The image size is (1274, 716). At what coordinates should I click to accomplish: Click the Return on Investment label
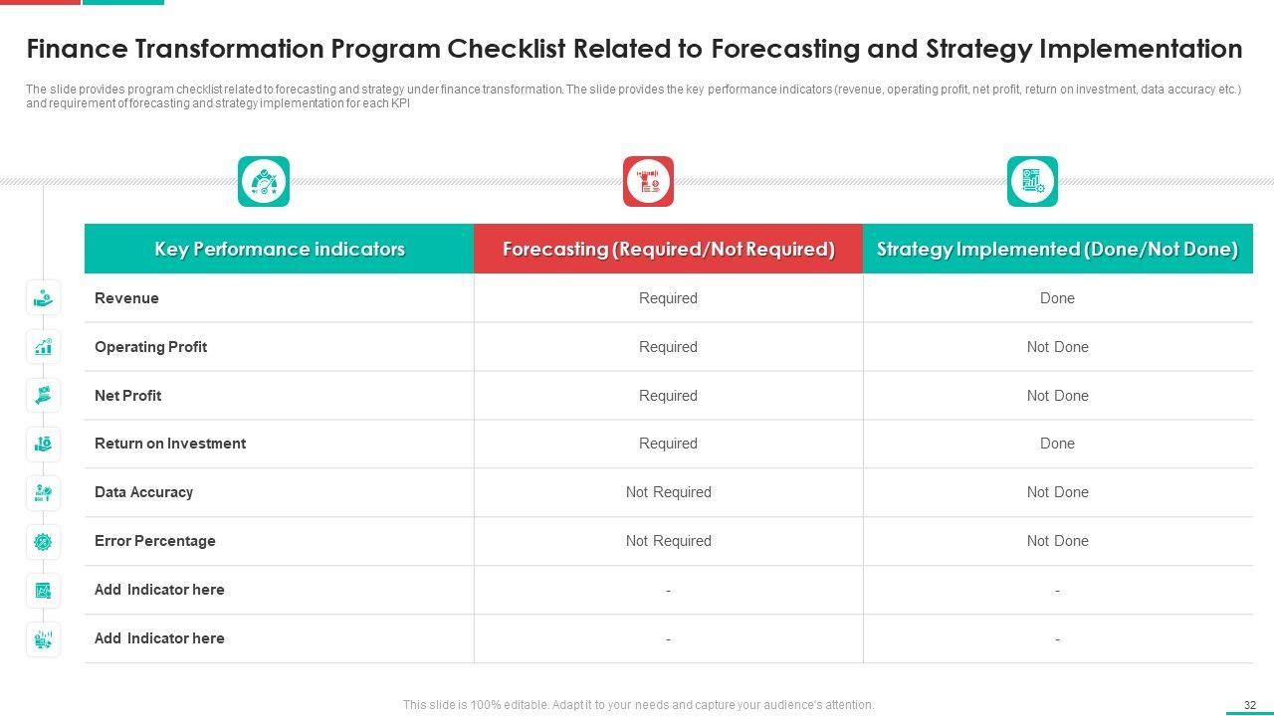pos(170,444)
